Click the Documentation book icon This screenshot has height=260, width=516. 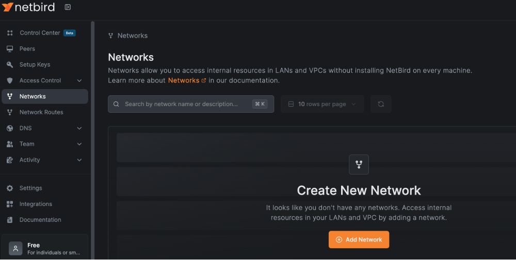(x=10, y=220)
